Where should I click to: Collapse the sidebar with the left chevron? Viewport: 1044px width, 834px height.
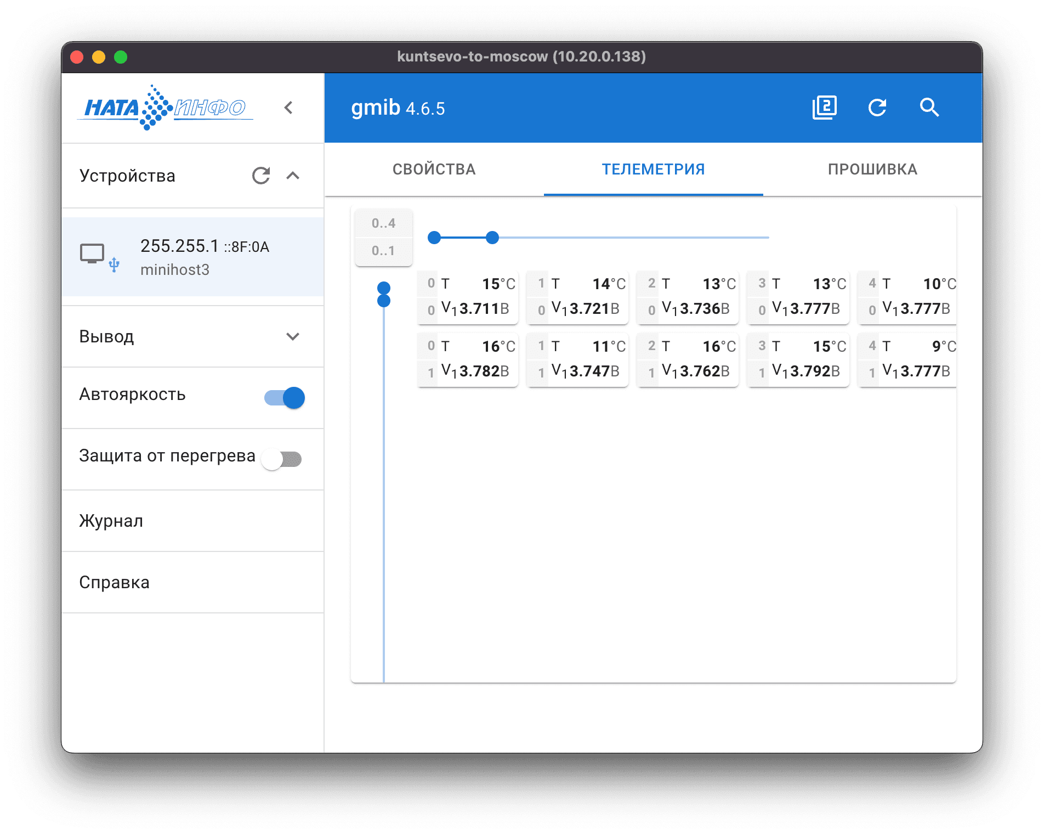288,108
